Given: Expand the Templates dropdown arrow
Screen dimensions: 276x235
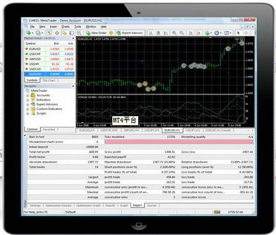Looking at the screenshot, I should pos(231,33).
